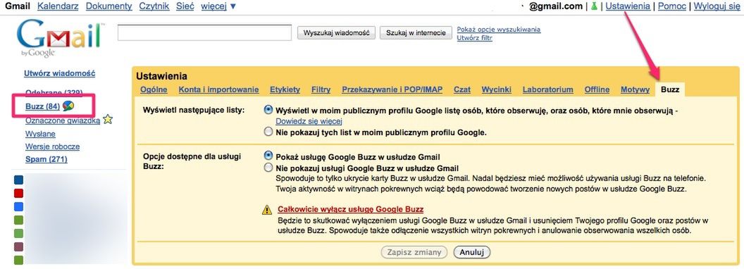Click 'Pokaż opcje wyszukiwania' link
Screen dimensions: 744x269
coord(499,30)
